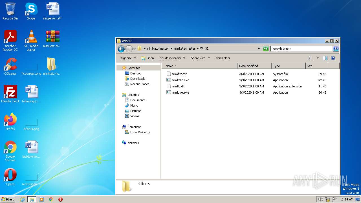Select the singlefrom.rtf document icon
361x203 pixels.
pyautogui.click(x=52, y=11)
